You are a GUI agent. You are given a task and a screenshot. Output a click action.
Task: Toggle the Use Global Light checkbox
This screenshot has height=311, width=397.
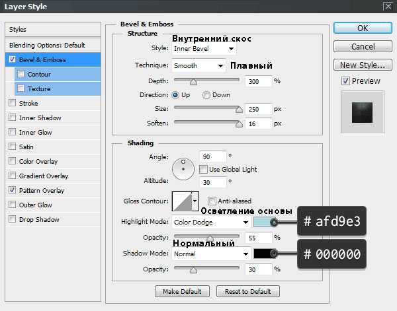click(x=203, y=169)
